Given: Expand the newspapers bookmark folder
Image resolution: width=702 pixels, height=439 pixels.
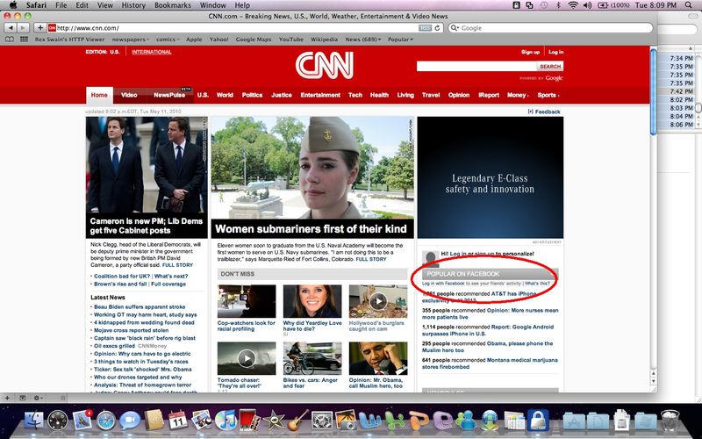Looking at the screenshot, I should click(x=130, y=40).
